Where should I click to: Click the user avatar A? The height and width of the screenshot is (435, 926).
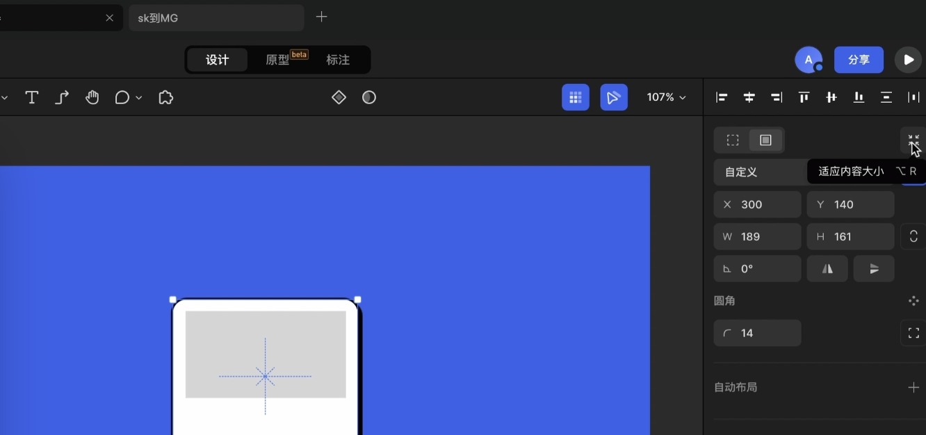[x=809, y=60]
